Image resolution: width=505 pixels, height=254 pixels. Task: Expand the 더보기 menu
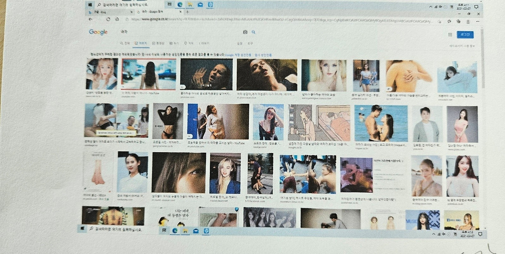204,43
